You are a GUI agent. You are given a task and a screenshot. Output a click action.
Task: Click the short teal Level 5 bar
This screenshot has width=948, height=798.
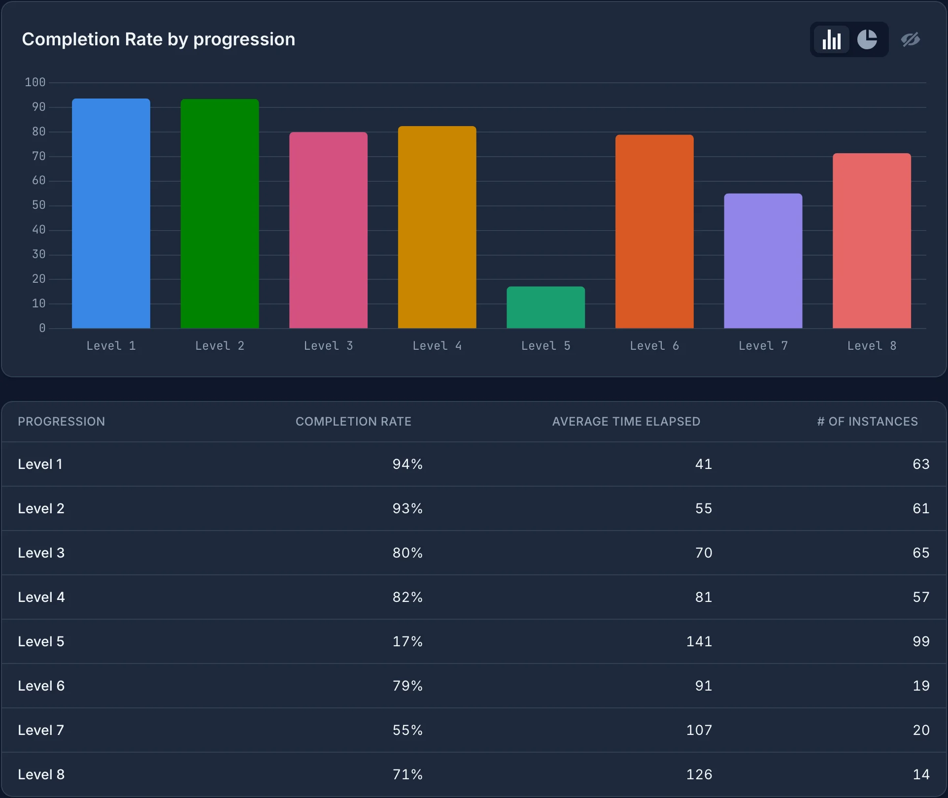click(x=546, y=307)
